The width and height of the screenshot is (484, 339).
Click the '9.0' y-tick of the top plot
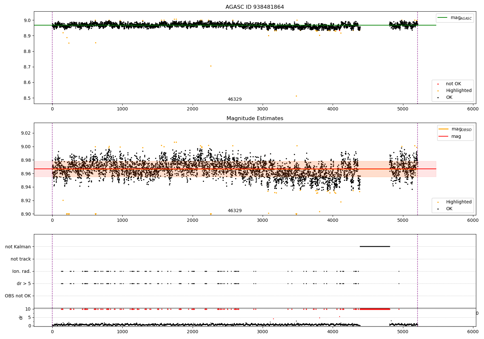point(27,20)
